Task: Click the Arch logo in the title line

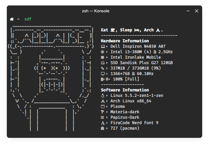Action: click(x=158, y=30)
